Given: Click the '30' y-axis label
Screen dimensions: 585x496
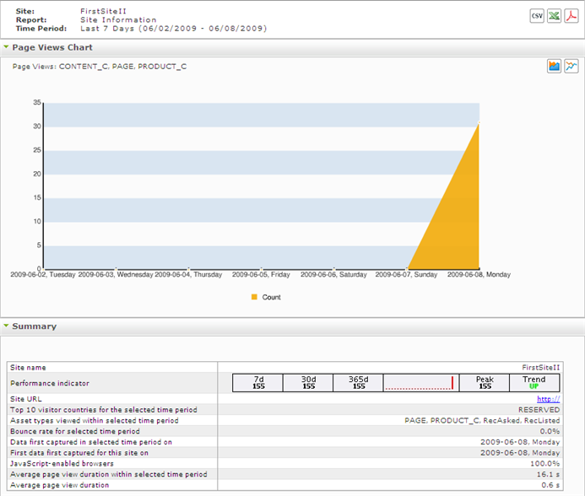Looking at the screenshot, I should (x=37, y=126).
